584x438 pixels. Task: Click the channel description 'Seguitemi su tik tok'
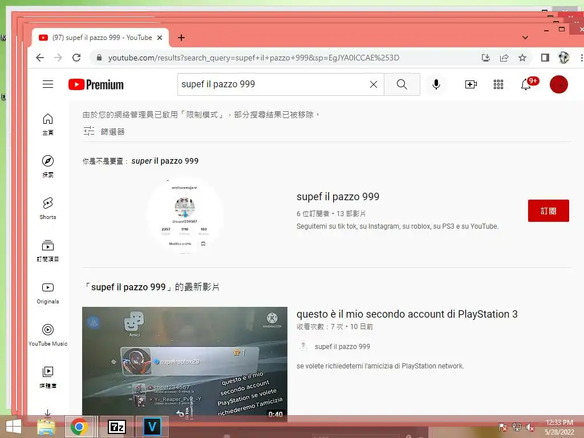coord(398,226)
